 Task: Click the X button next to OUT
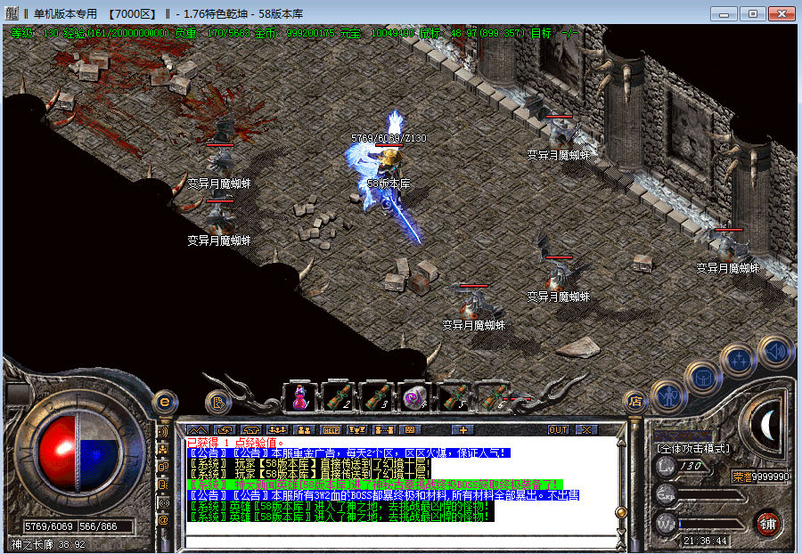(x=586, y=430)
